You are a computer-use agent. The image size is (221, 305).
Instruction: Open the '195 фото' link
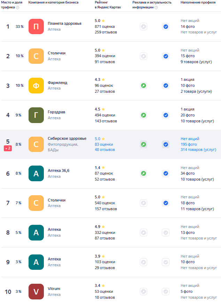(189, 144)
